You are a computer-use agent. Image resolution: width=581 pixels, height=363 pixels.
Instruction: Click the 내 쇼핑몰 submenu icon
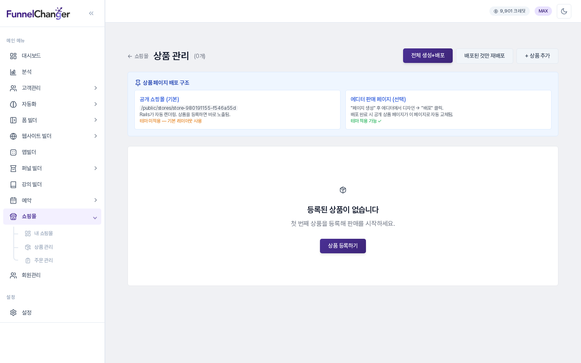tap(28, 234)
